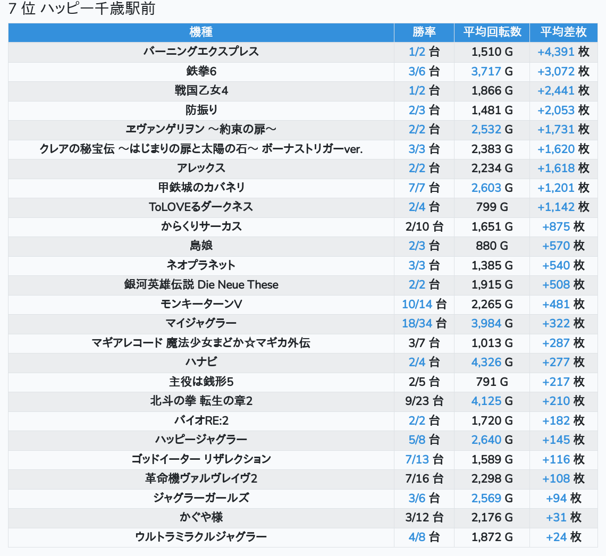Screen dimensions: 606x556
Task: Sort by the 勝率 column header
Action: coord(424,32)
